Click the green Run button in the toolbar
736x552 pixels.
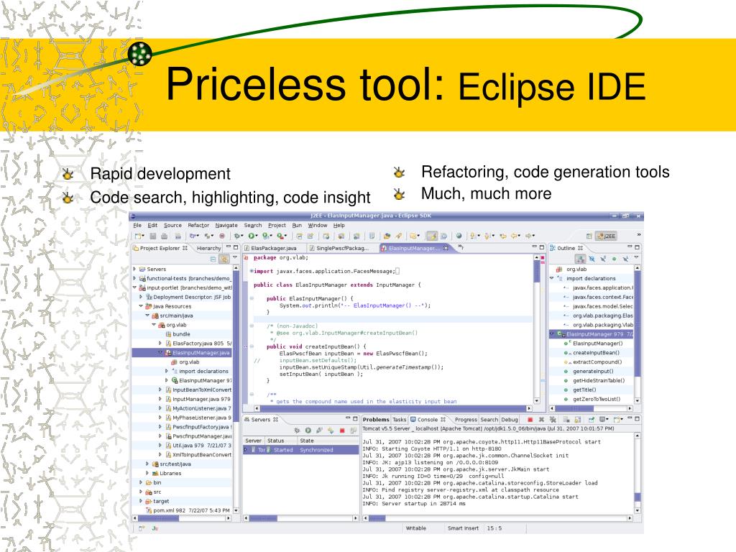tap(252, 236)
